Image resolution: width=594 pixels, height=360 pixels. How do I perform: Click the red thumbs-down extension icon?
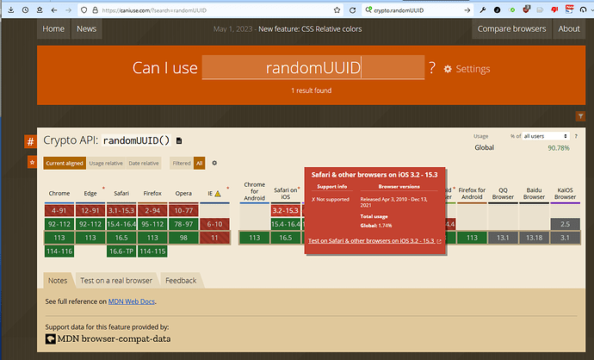click(554, 9)
